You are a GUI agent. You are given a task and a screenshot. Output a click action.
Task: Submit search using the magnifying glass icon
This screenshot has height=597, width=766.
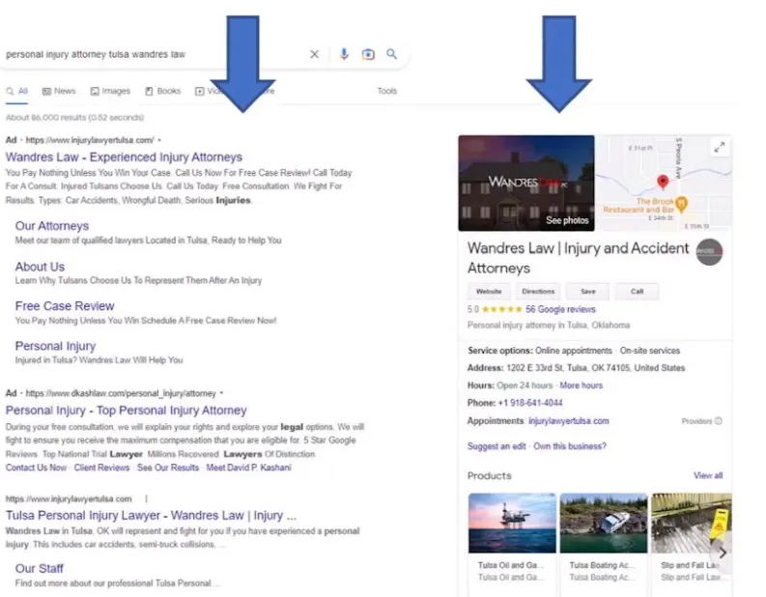[391, 54]
